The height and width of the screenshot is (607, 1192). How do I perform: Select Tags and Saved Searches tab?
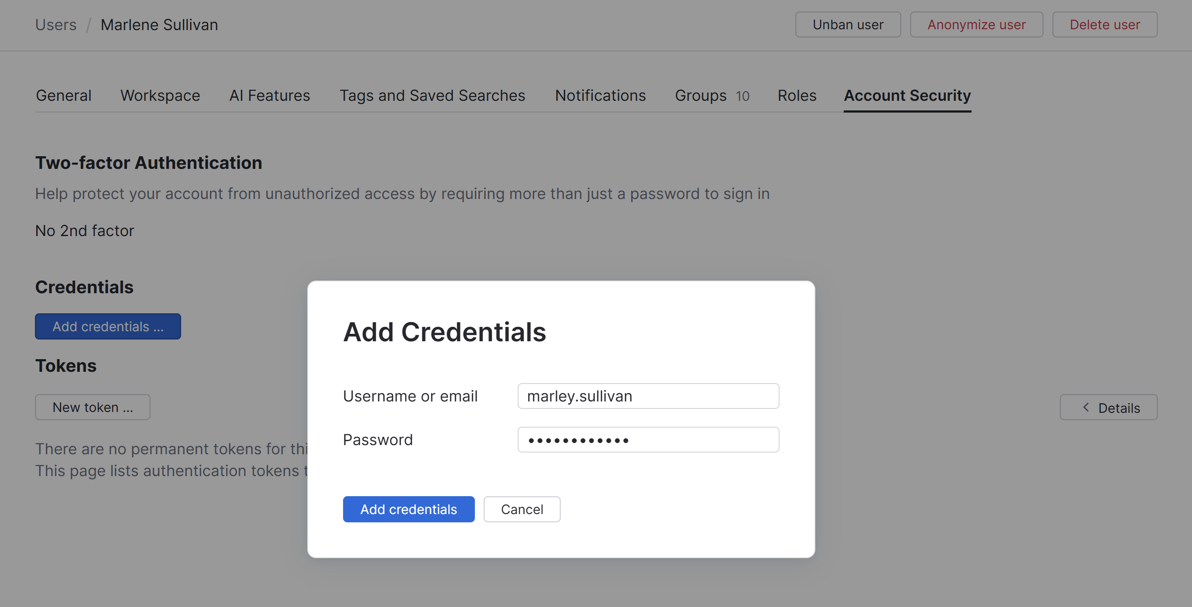coord(432,95)
